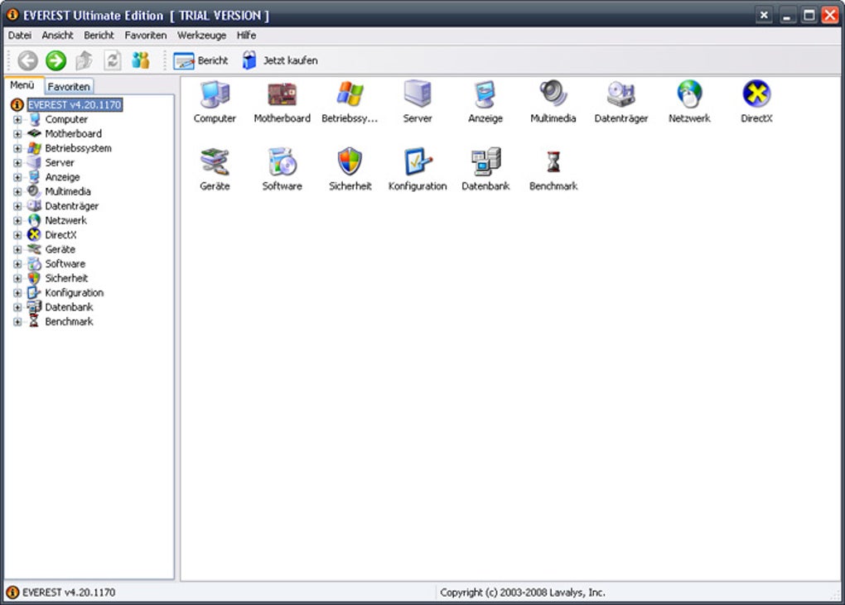The height and width of the screenshot is (605, 845).
Task: Open the Benchmark hourglass icon in main pane
Action: click(553, 162)
